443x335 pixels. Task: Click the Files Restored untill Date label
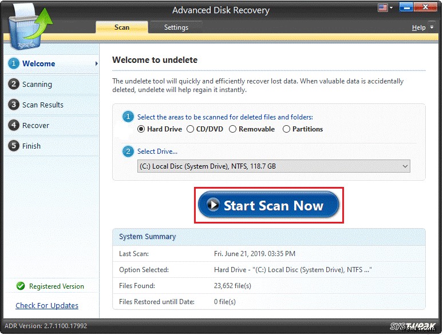tap(157, 302)
